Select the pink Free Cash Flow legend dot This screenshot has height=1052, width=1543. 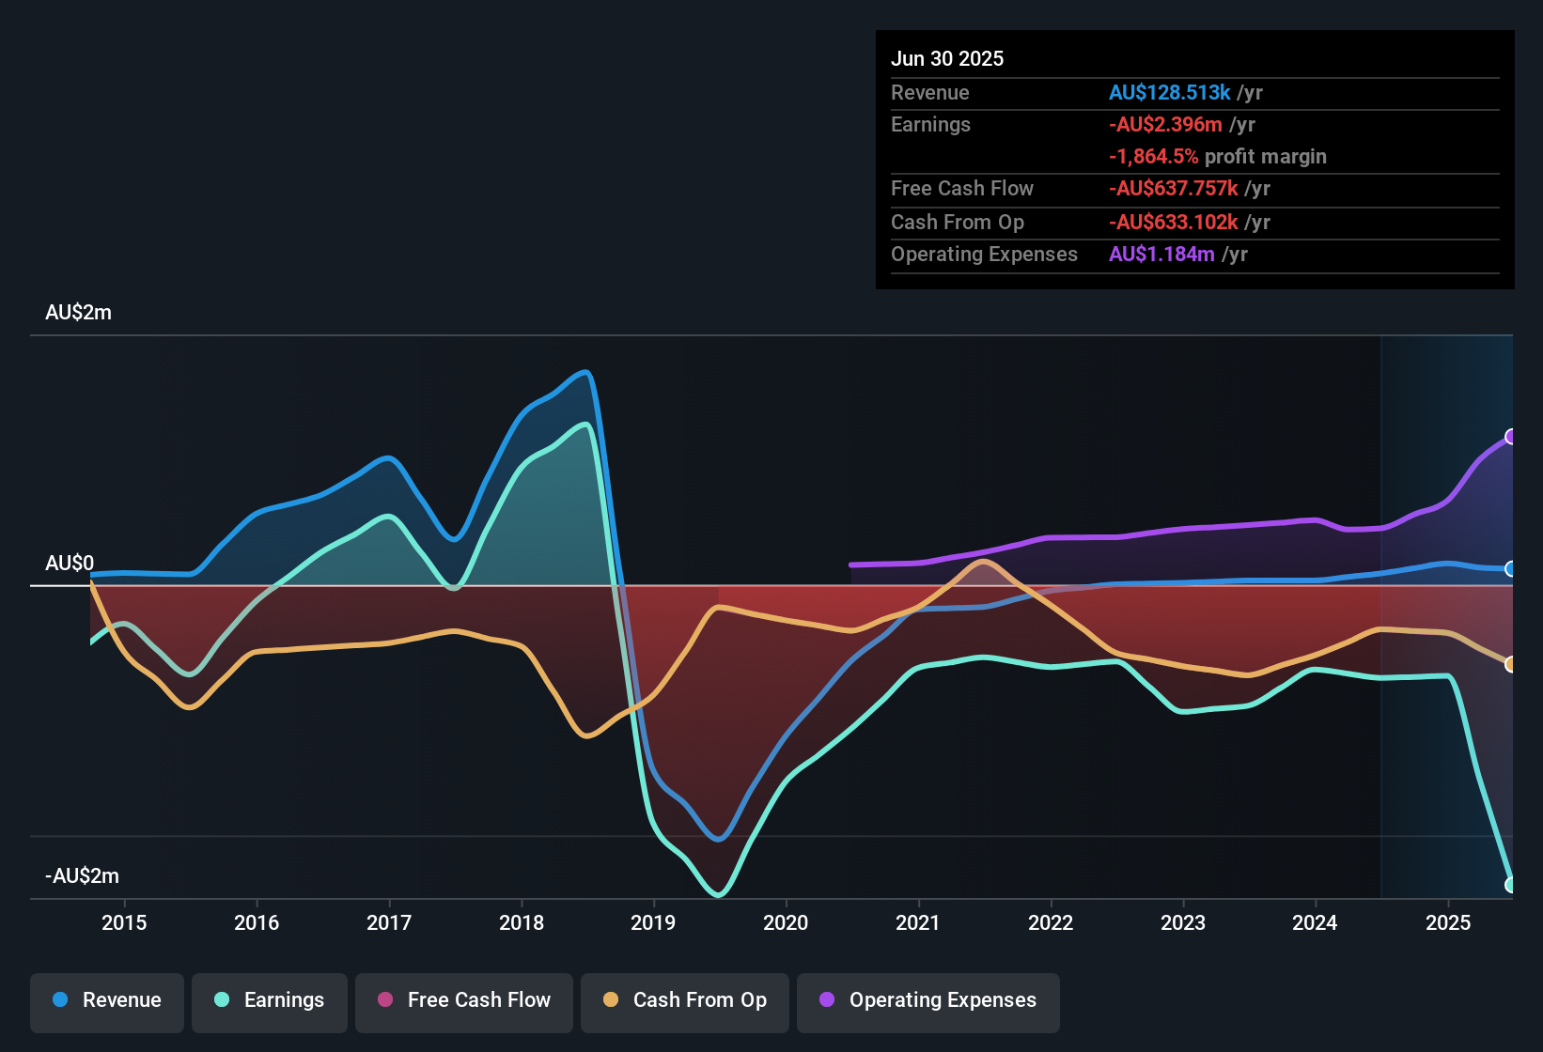tap(385, 1000)
